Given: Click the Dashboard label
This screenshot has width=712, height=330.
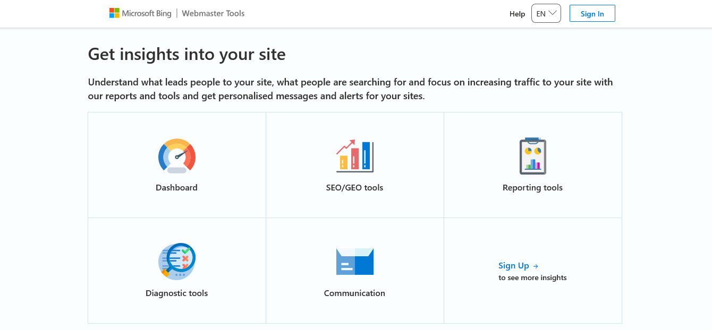Looking at the screenshot, I should (x=176, y=188).
